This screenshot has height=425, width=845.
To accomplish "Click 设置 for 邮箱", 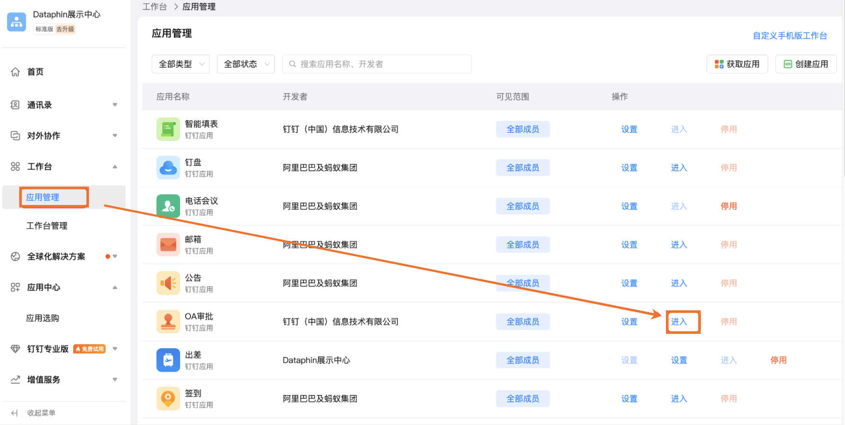I will 629,245.
